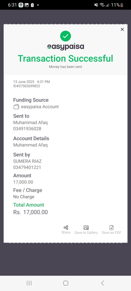The height and width of the screenshot is (291, 131).
Task: Close the receipt with the X icon
Action: tap(122, 29)
